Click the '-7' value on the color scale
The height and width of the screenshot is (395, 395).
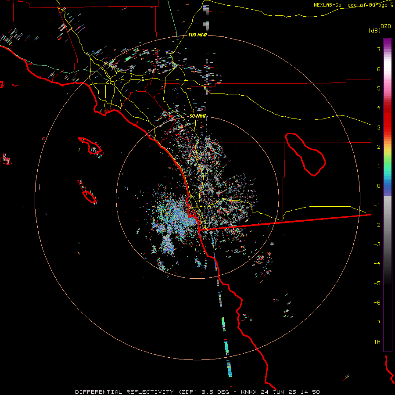[x=377, y=322]
